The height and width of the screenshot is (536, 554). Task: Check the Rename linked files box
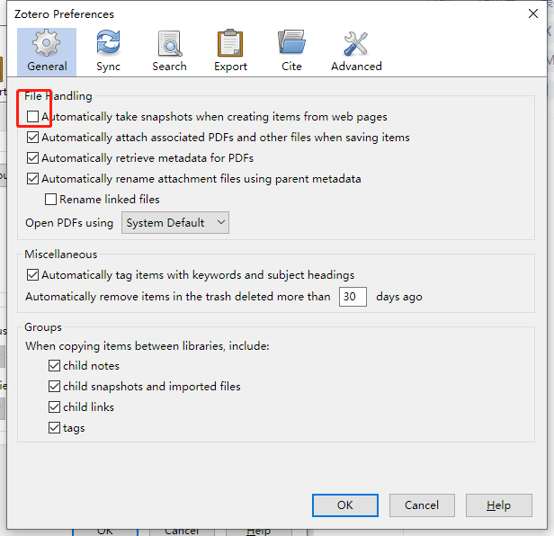coord(50,200)
